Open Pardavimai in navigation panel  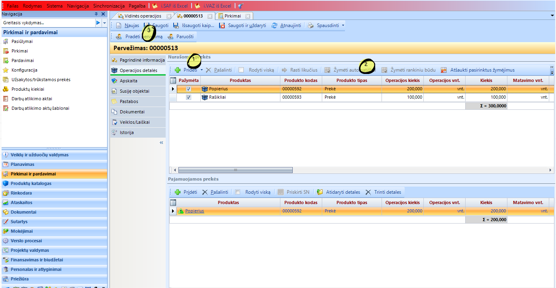22,60
